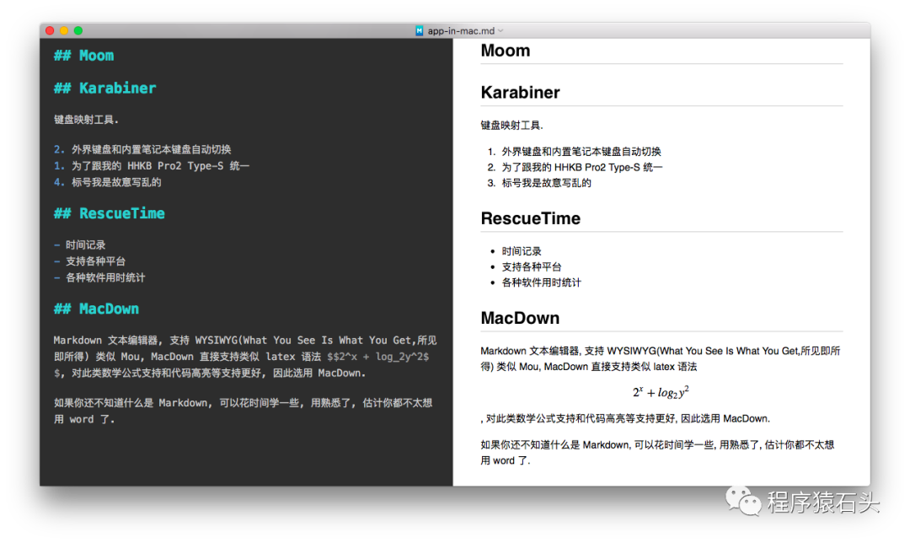Click the app-in-mac.md window title text

461,31
